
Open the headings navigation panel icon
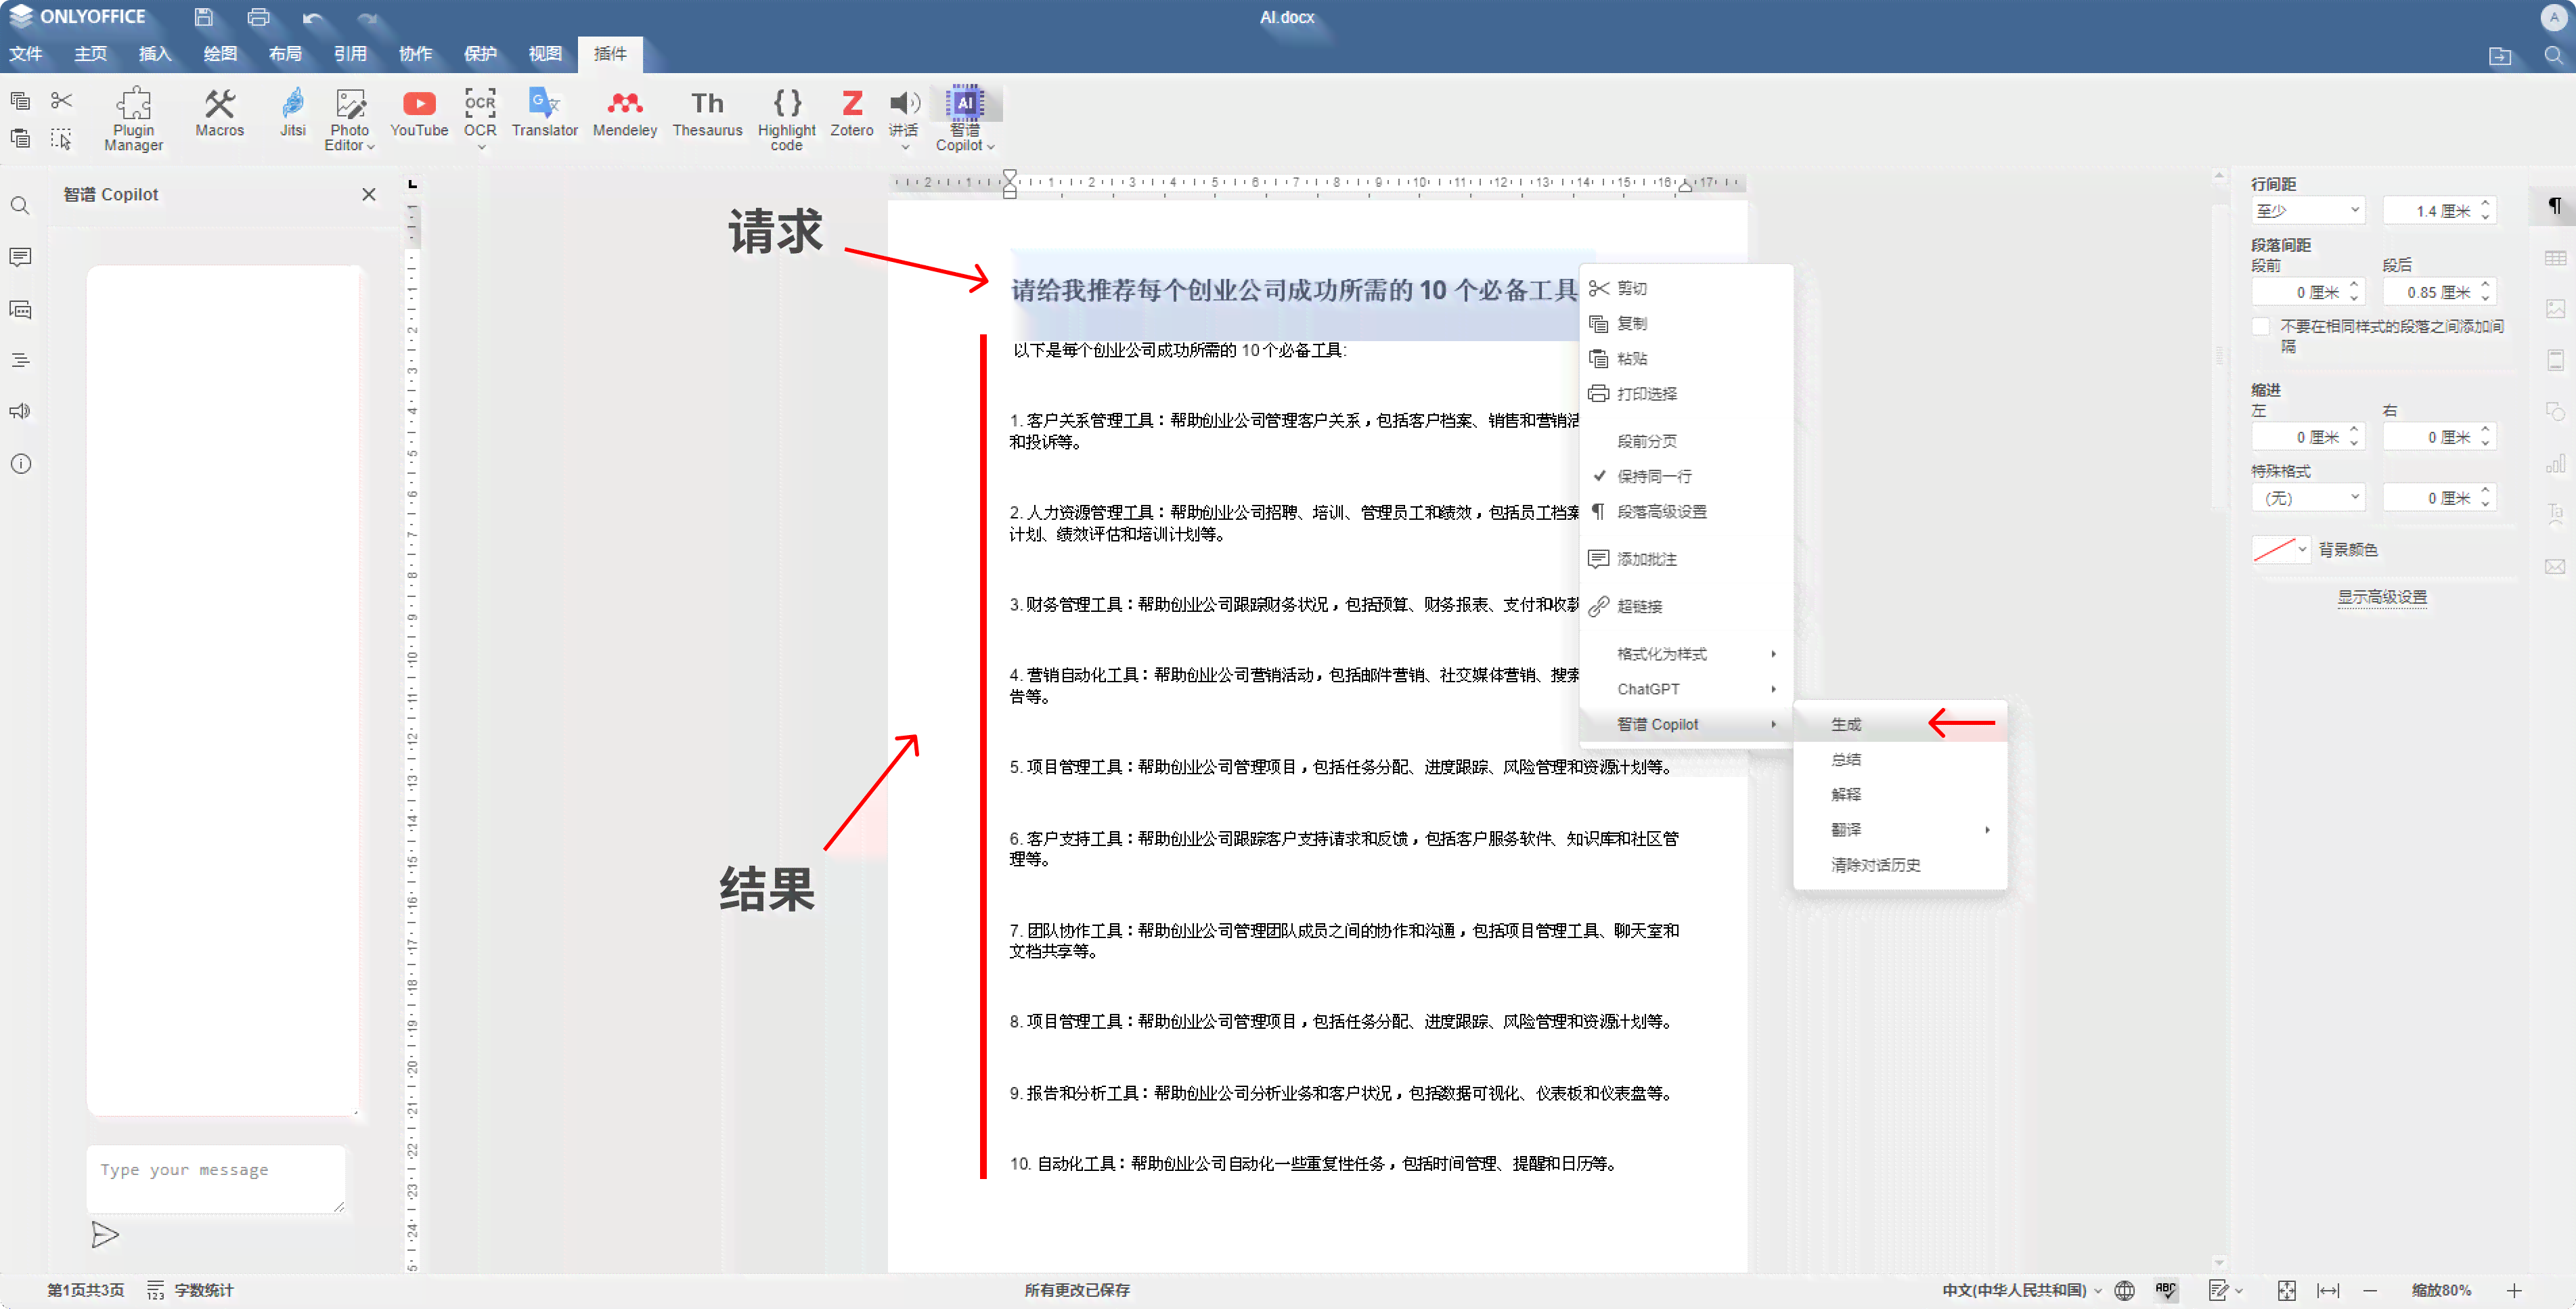click(x=20, y=361)
